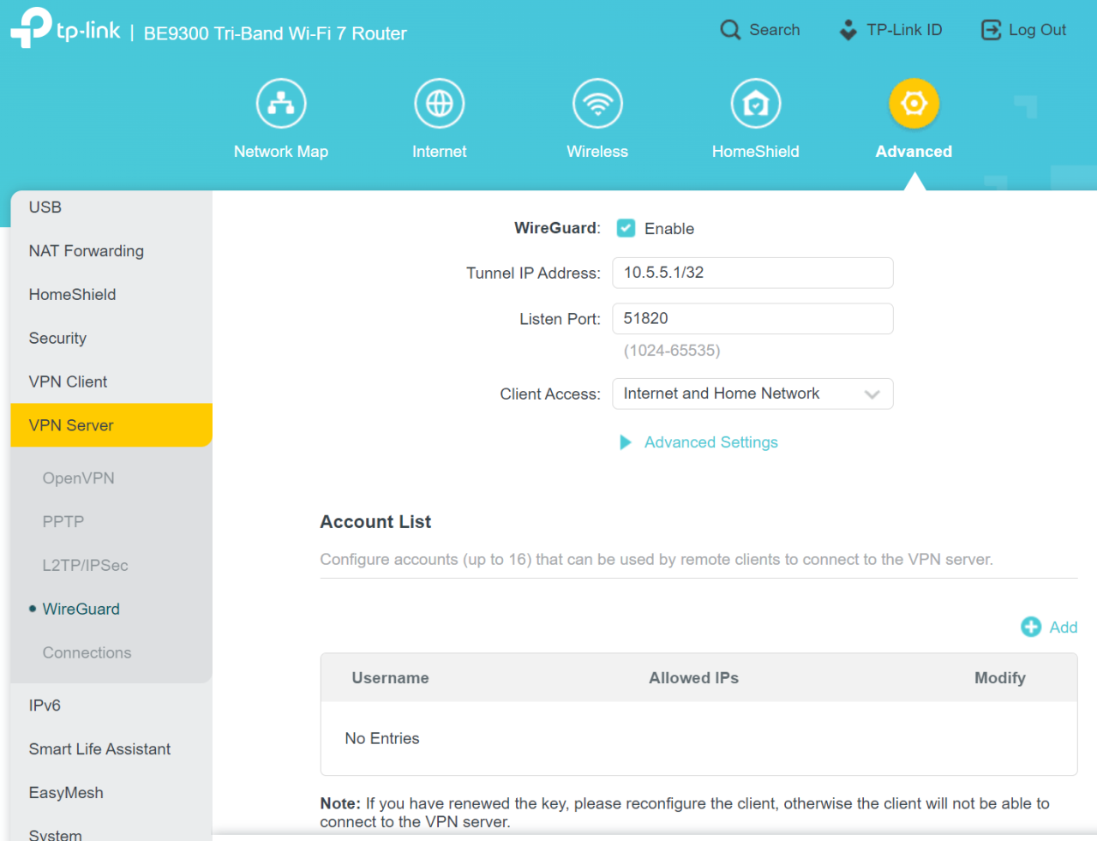Go to NAT Forwarding settings
Image resolution: width=1097 pixels, height=841 pixels.
86,250
